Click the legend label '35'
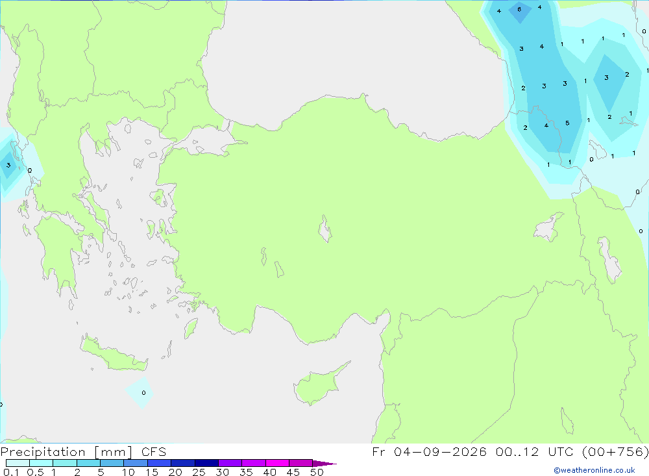649x476 pixels. 246,472
